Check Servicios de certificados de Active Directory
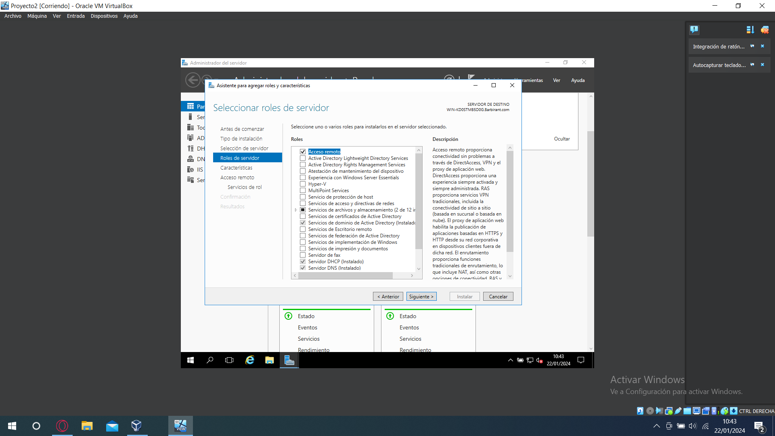This screenshot has width=775, height=436. 303,216
